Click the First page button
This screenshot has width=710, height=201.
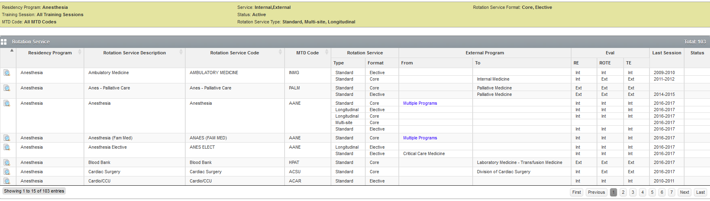click(577, 193)
